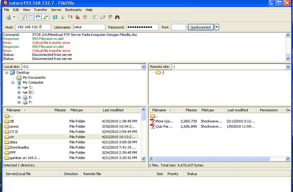Open the View menu
The height and width of the screenshot is (192, 293).
26,10
